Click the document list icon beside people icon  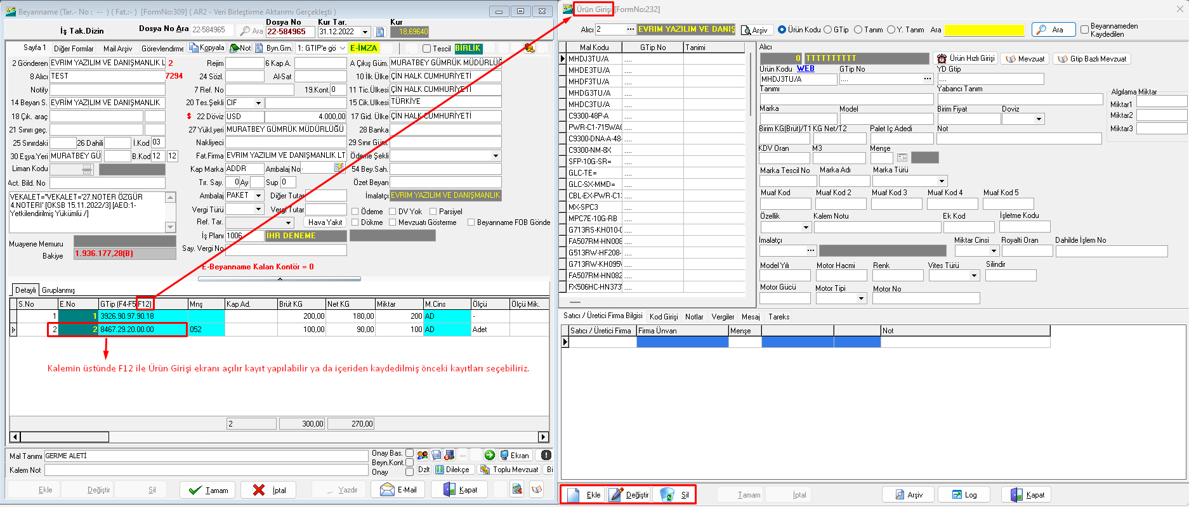click(437, 455)
